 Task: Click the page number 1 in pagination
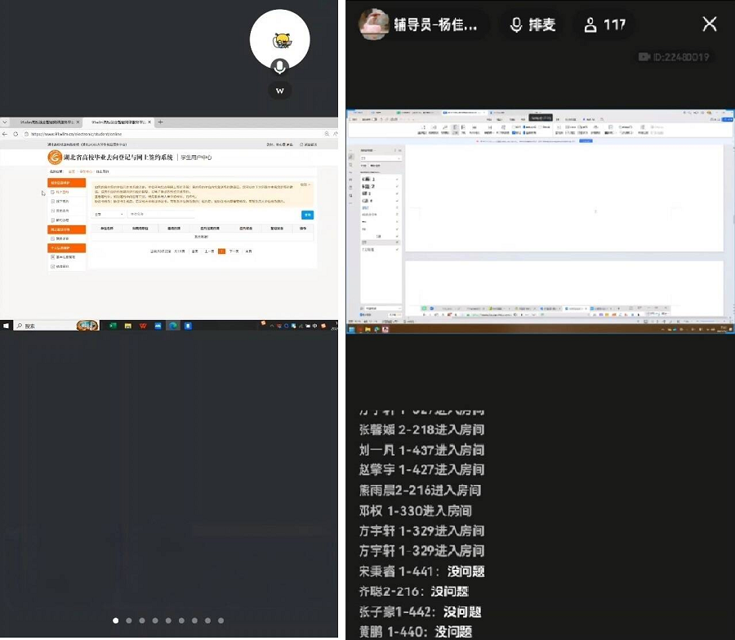point(221,252)
